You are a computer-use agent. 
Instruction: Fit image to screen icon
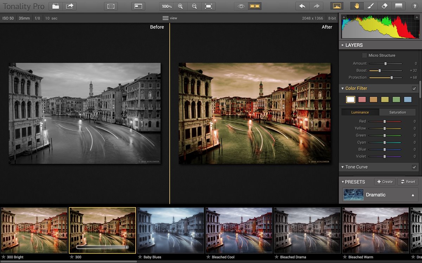[x=209, y=6]
